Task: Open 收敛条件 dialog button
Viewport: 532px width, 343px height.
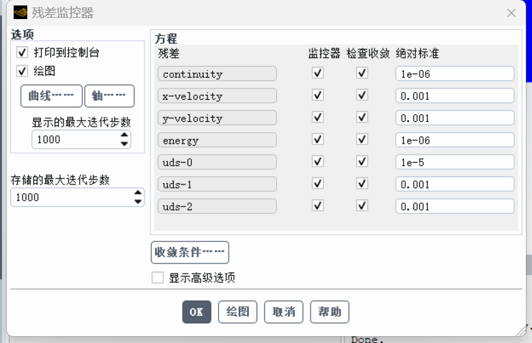Action: (x=190, y=252)
